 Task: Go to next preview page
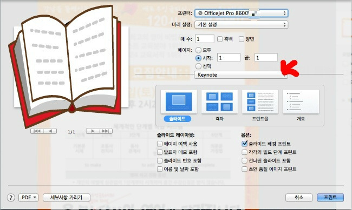(93, 131)
